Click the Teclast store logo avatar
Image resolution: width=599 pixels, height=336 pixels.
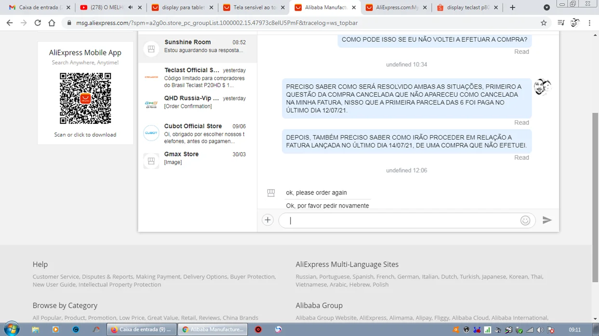(151, 77)
